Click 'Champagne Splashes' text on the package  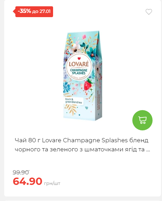click(79, 72)
